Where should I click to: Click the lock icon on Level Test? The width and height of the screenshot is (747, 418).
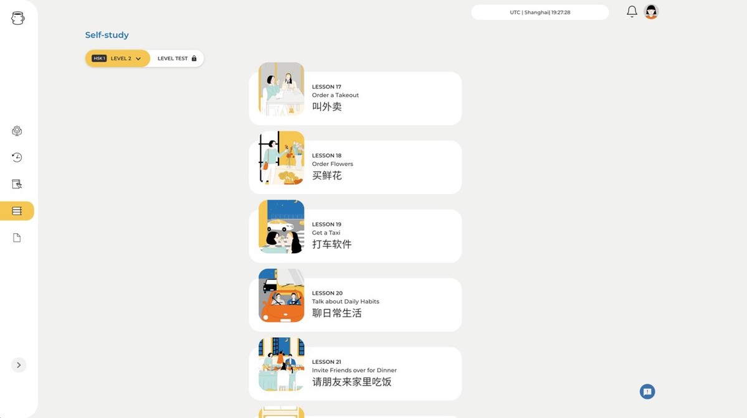(x=194, y=58)
